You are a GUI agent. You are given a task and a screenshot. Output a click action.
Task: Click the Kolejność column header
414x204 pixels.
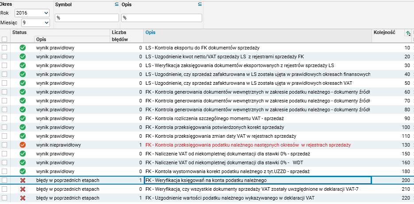click(384, 32)
